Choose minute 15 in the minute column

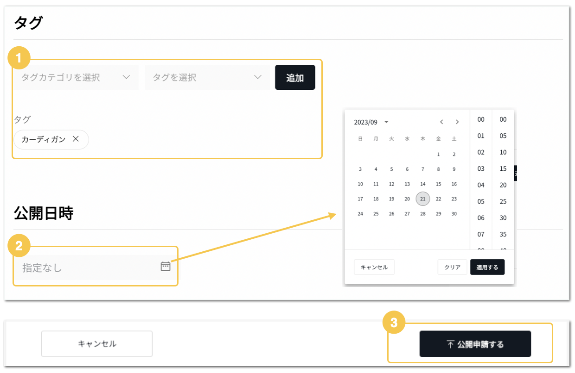tap(503, 169)
